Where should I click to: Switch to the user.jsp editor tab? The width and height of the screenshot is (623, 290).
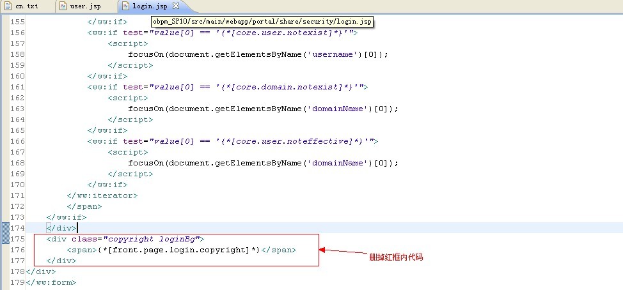85,6
